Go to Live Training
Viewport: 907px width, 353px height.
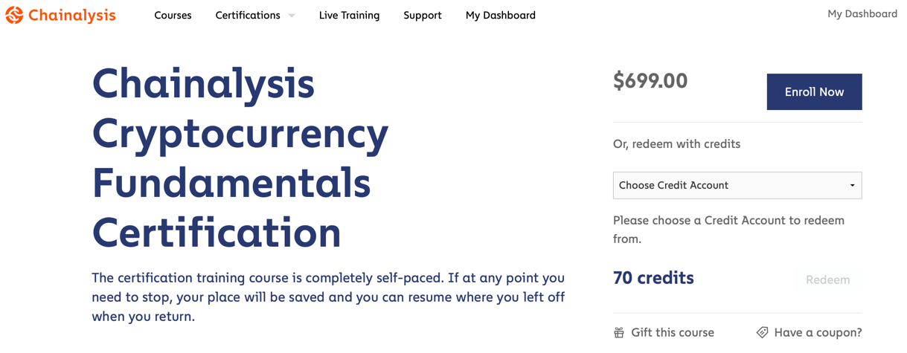pyautogui.click(x=349, y=15)
